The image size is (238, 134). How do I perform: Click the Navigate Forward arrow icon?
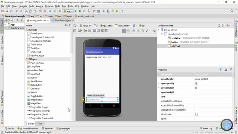coord(55,11)
